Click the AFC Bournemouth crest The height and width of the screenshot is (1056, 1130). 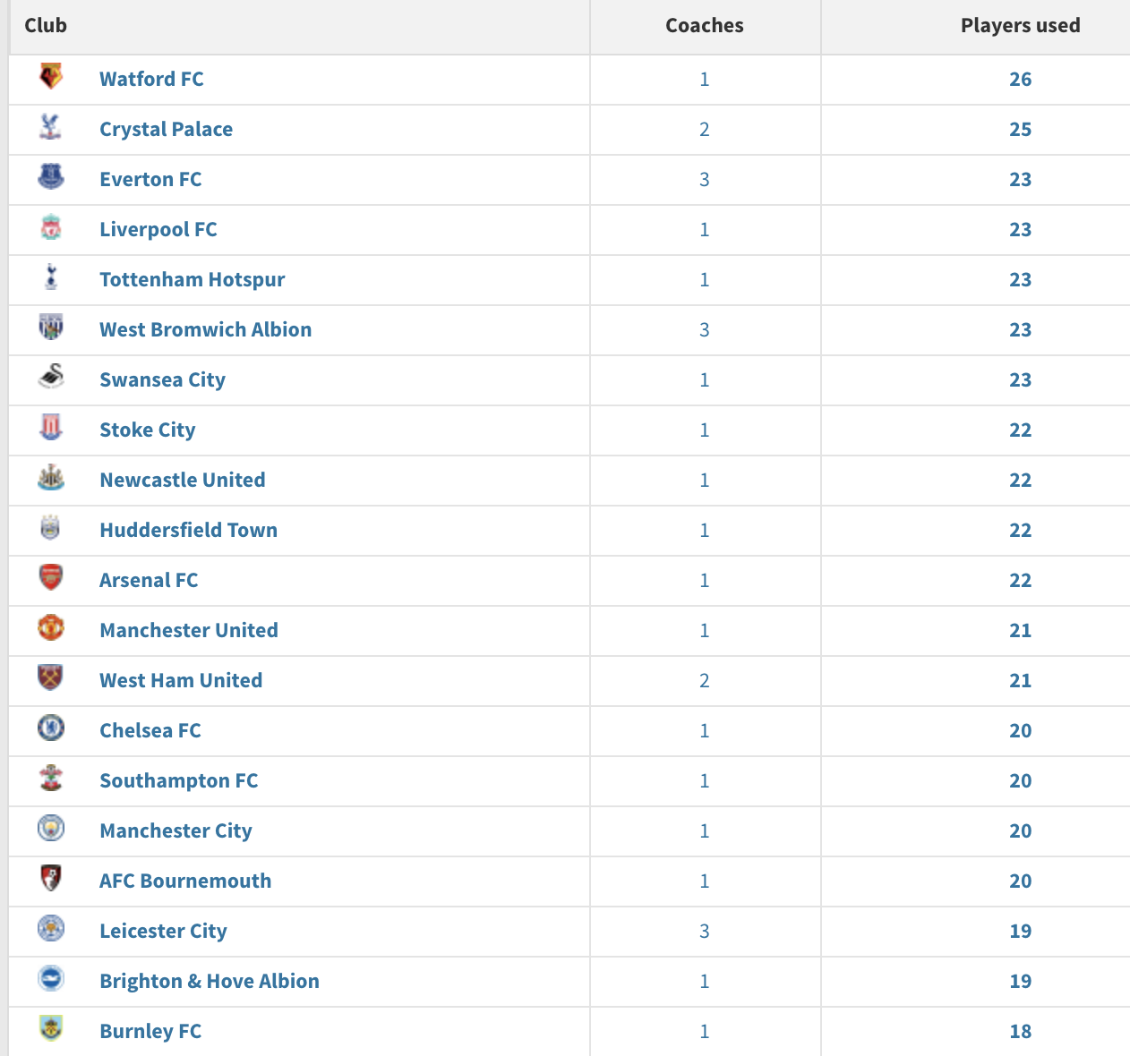[51, 879]
